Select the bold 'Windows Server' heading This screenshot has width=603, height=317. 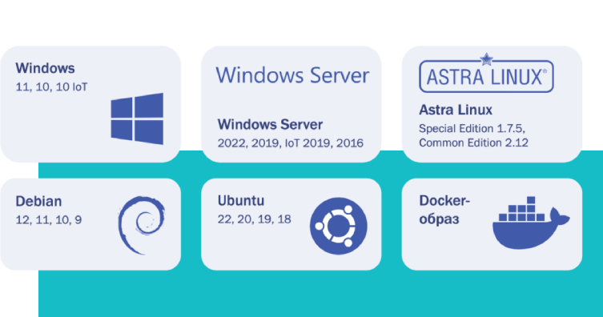[x=270, y=125]
